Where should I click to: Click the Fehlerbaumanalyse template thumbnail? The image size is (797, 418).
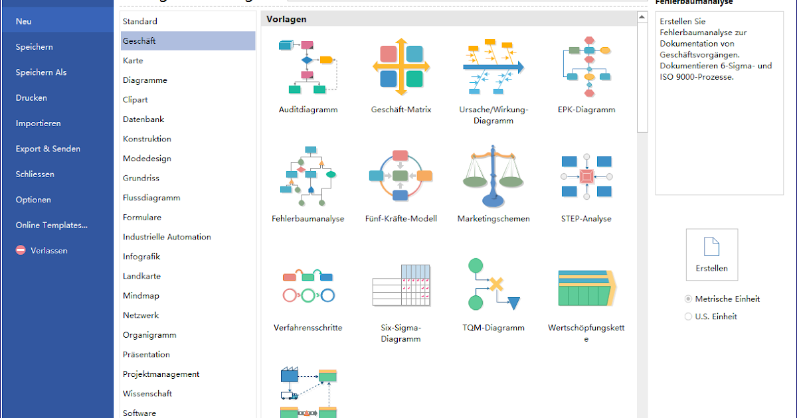coord(308,176)
